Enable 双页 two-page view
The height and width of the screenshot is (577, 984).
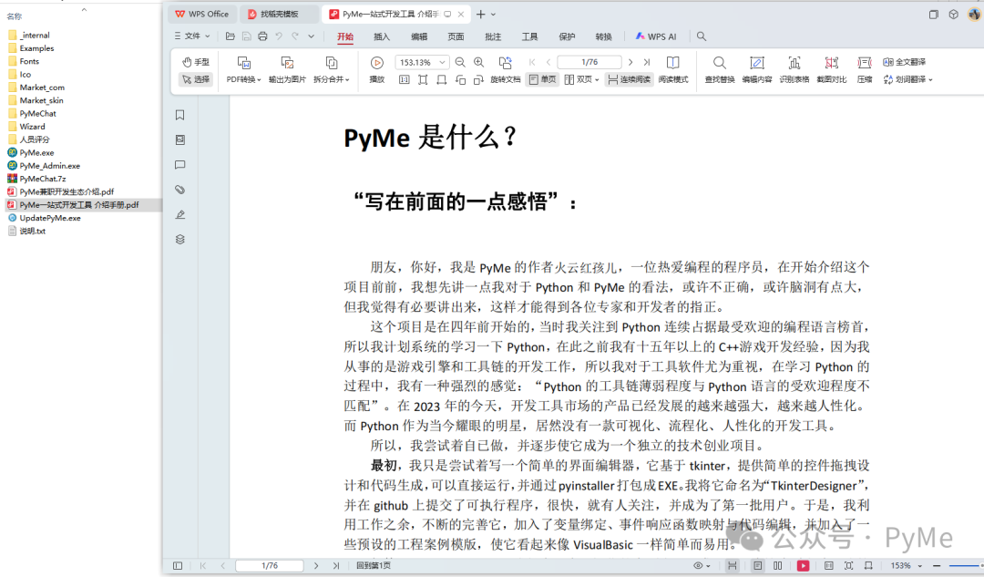(581, 79)
